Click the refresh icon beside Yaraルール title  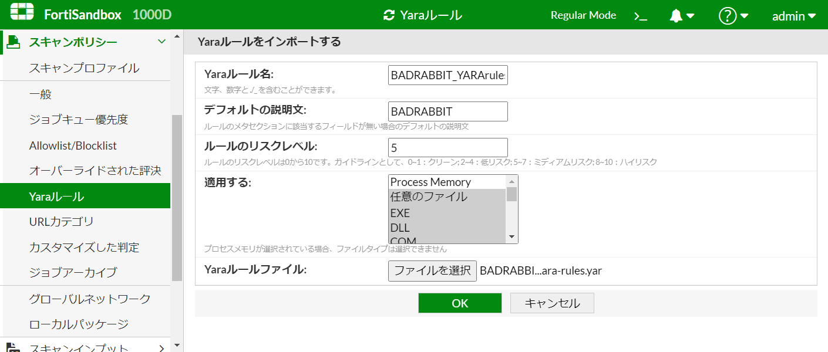(x=388, y=15)
